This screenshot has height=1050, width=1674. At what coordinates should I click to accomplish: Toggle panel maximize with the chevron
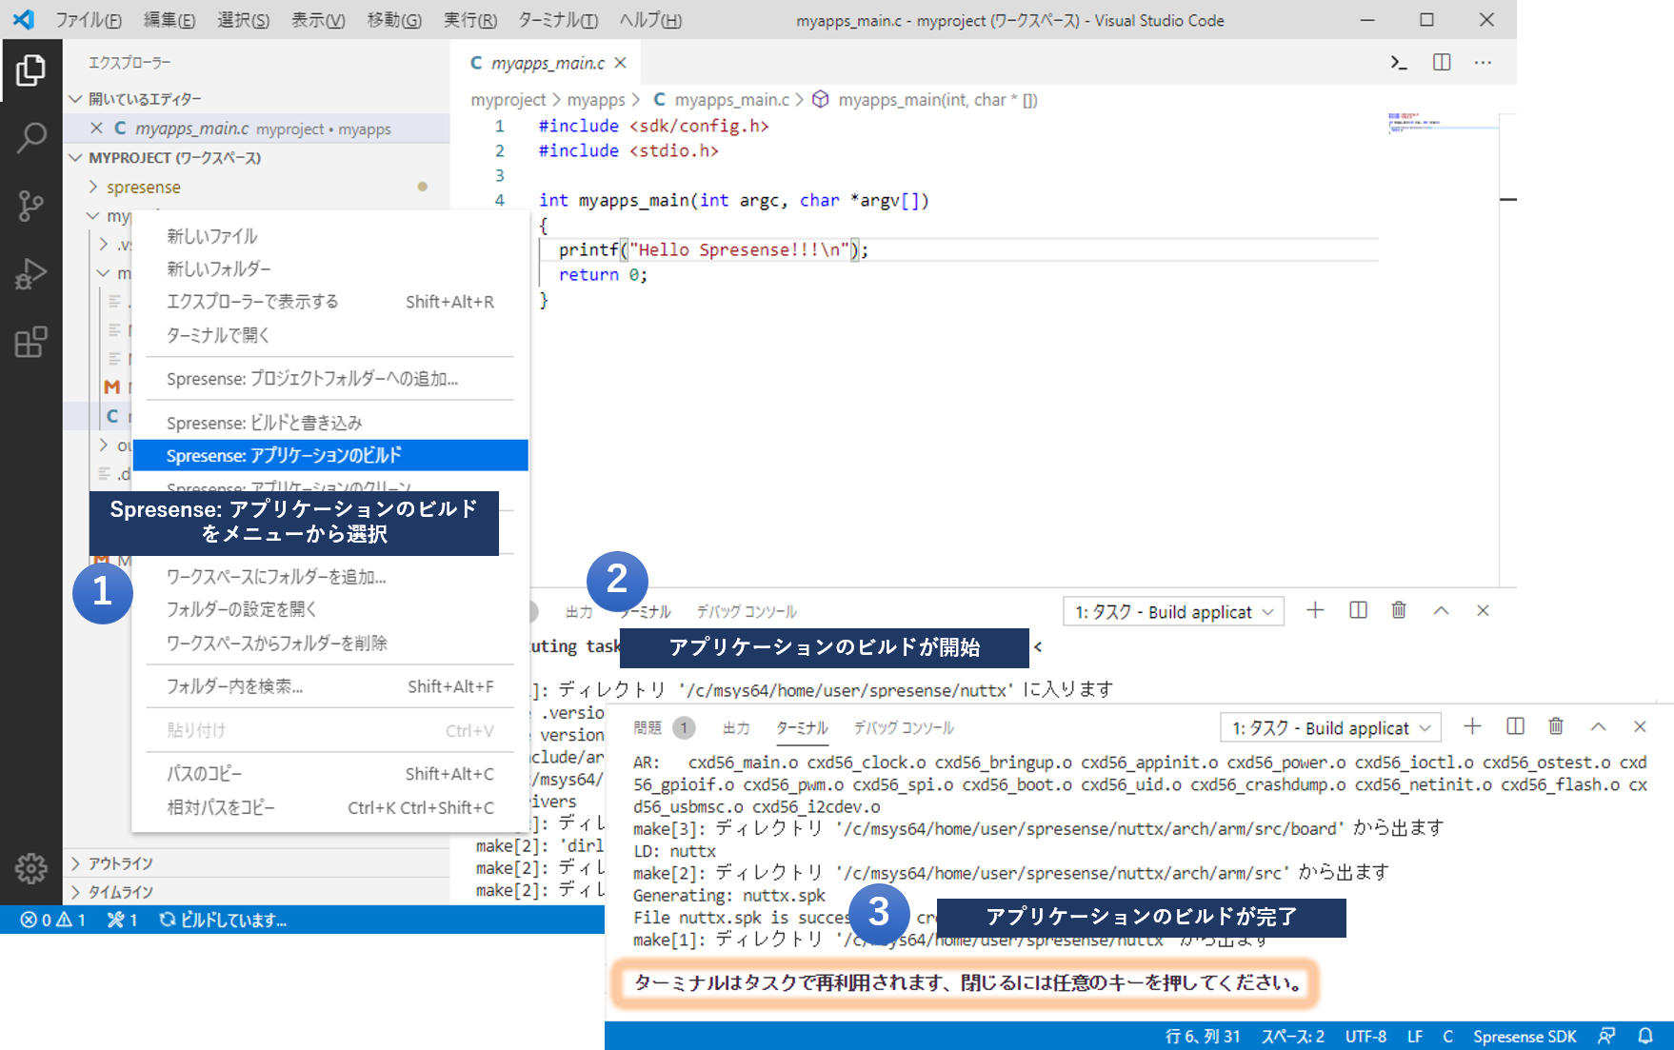[x=1598, y=726]
